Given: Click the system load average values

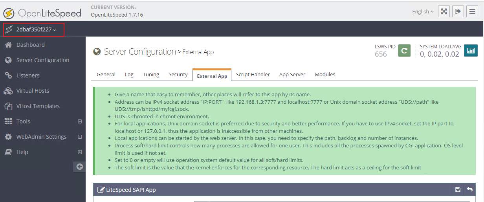Looking at the screenshot, I should pyautogui.click(x=440, y=54).
